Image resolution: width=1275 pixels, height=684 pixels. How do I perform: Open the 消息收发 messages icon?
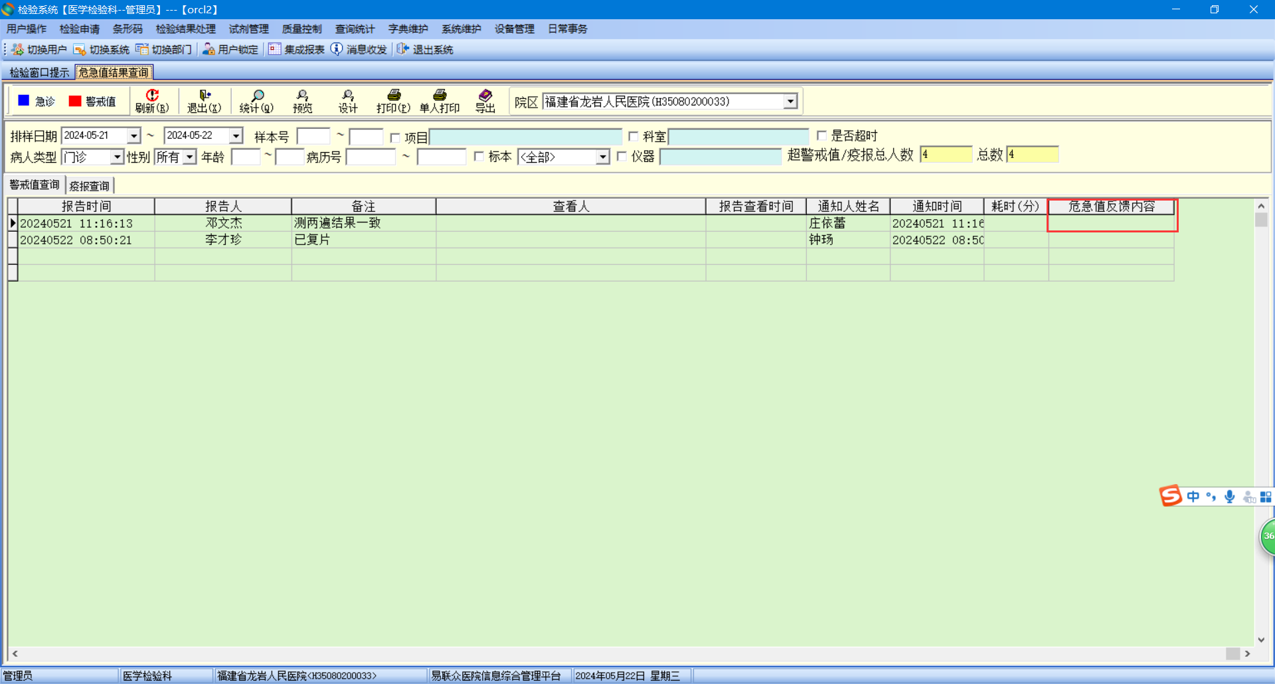pos(337,49)
